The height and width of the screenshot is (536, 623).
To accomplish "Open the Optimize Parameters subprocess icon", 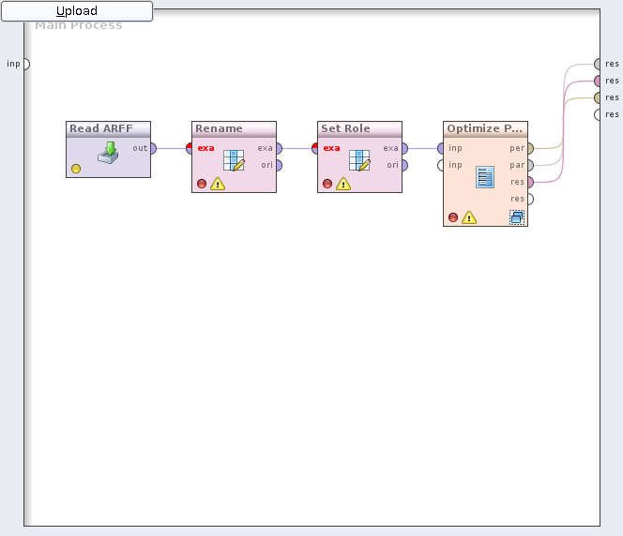I will point(517,217).
